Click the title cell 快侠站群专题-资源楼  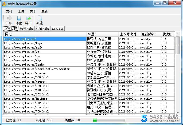point(102,99)
